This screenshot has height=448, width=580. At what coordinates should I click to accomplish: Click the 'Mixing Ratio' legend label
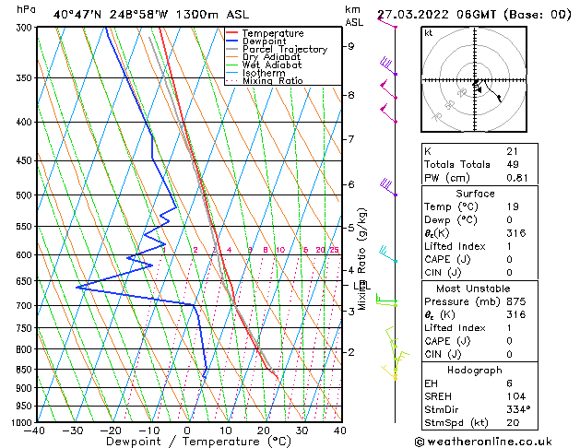(273, 81)
